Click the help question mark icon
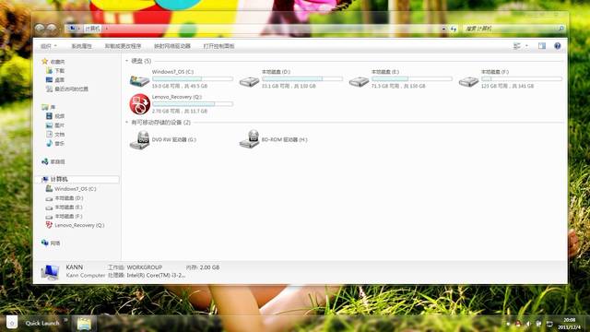Viewport: 590px width, 332px height. pyautogui.click(x=557, y=46)
